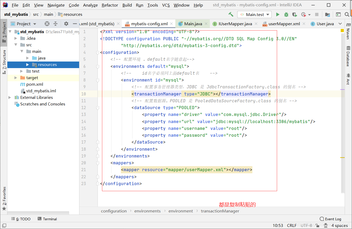Expand the target folder
Screen dimensions: 352x229
coord(16,78)
